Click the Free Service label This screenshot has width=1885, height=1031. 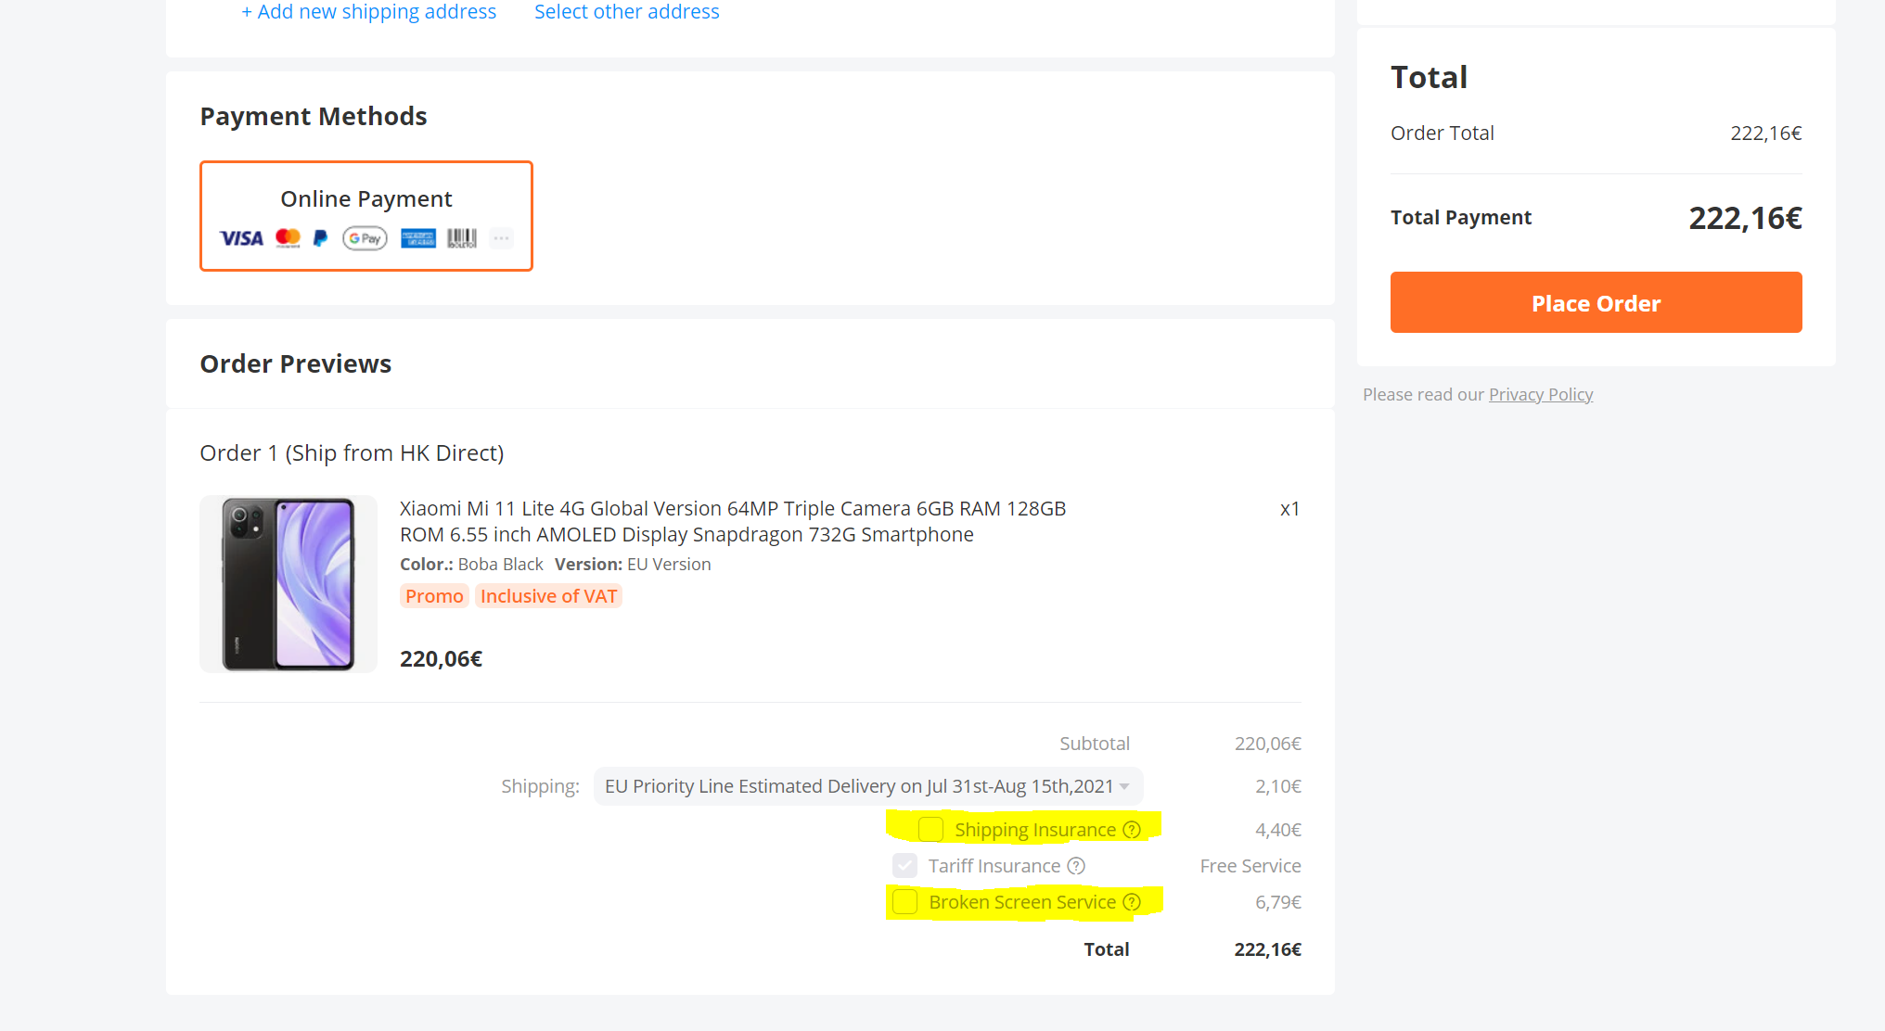(x=1250, y=866)
